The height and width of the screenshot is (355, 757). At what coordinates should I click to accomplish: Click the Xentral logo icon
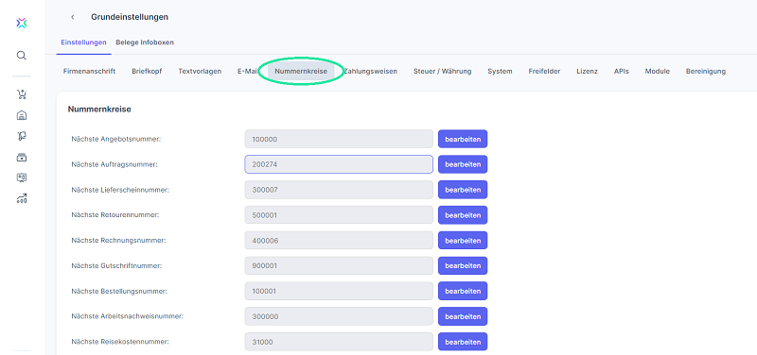[21, 23]
